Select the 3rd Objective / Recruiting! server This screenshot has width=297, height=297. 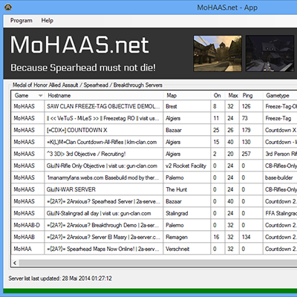coord(154,154)
